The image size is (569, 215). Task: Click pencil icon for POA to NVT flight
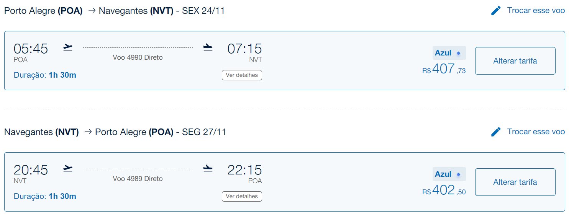point(496,11)
